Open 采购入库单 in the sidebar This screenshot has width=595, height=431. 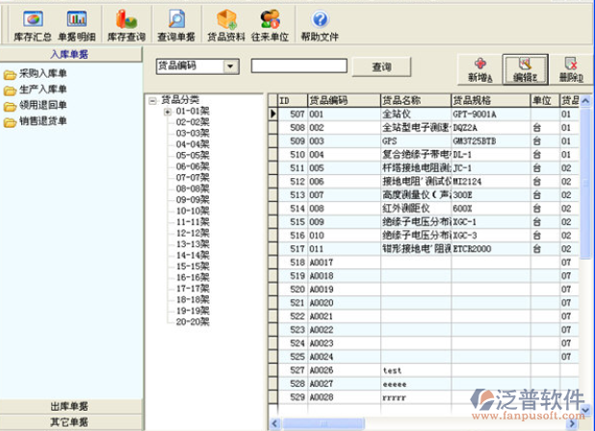42,73
